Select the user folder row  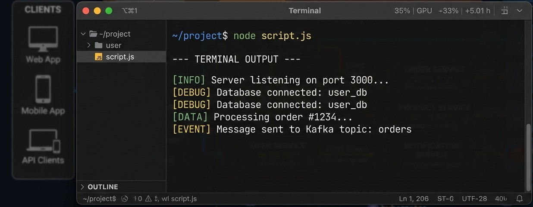[x=121, y=45]
